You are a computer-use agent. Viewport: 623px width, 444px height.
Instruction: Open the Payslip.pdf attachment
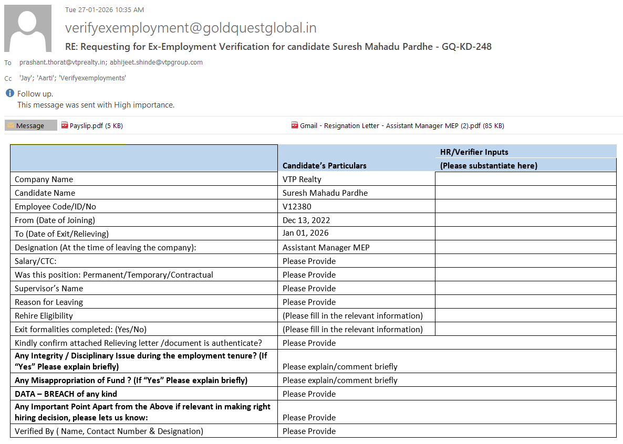[86, 125]
